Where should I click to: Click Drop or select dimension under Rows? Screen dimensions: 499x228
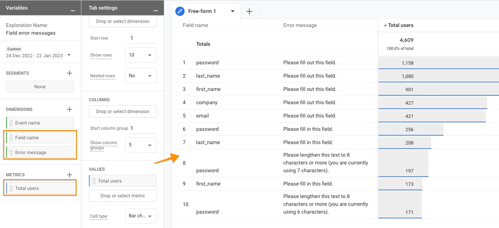pyautogui.click(x=122, y=21)
